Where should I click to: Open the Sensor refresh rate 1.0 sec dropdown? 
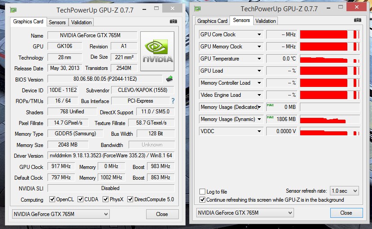[x=344, y=191]
